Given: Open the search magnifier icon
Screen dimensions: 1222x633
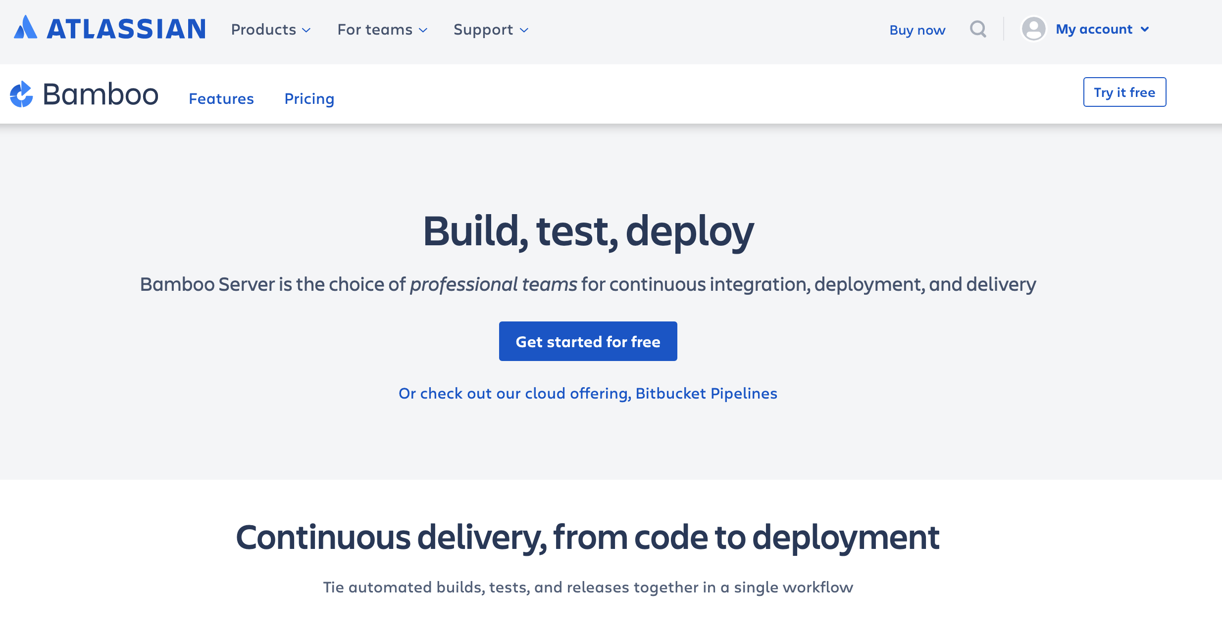Looking at the screenshot, I should pos(978,29).
